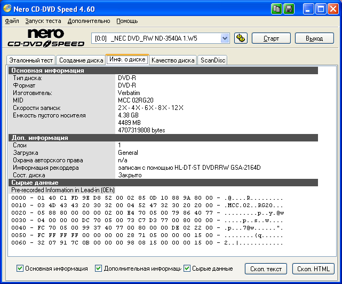Click the Доп. информация section header
Image resolution: width=342 pixels, height=284 pixels.
(x=163, y=138)
